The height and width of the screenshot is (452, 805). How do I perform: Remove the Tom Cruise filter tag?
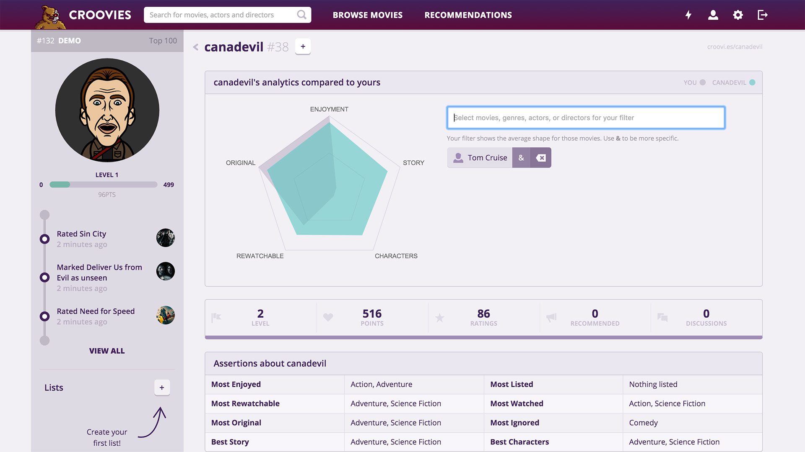[541, 158]
